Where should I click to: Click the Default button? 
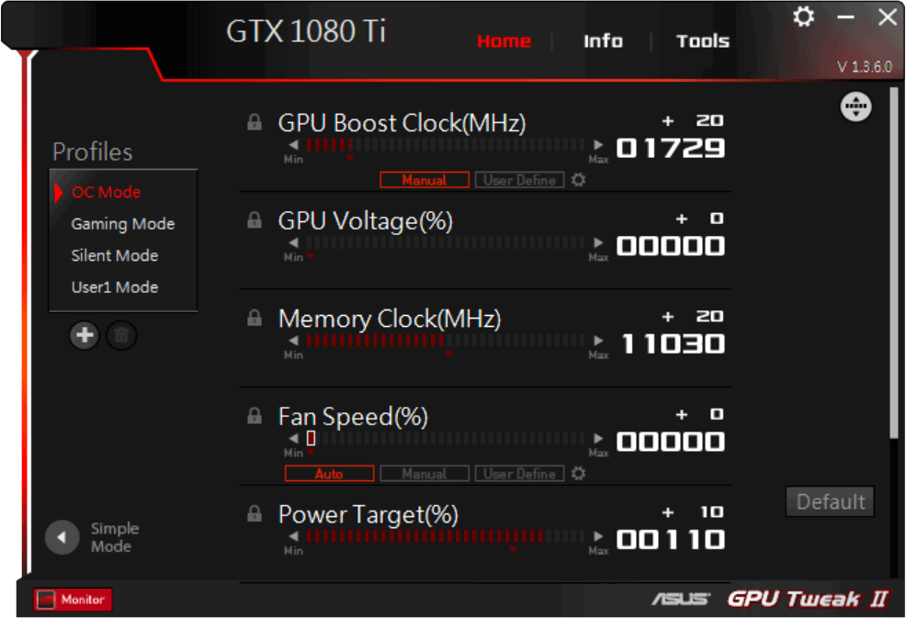coord(830,501)
